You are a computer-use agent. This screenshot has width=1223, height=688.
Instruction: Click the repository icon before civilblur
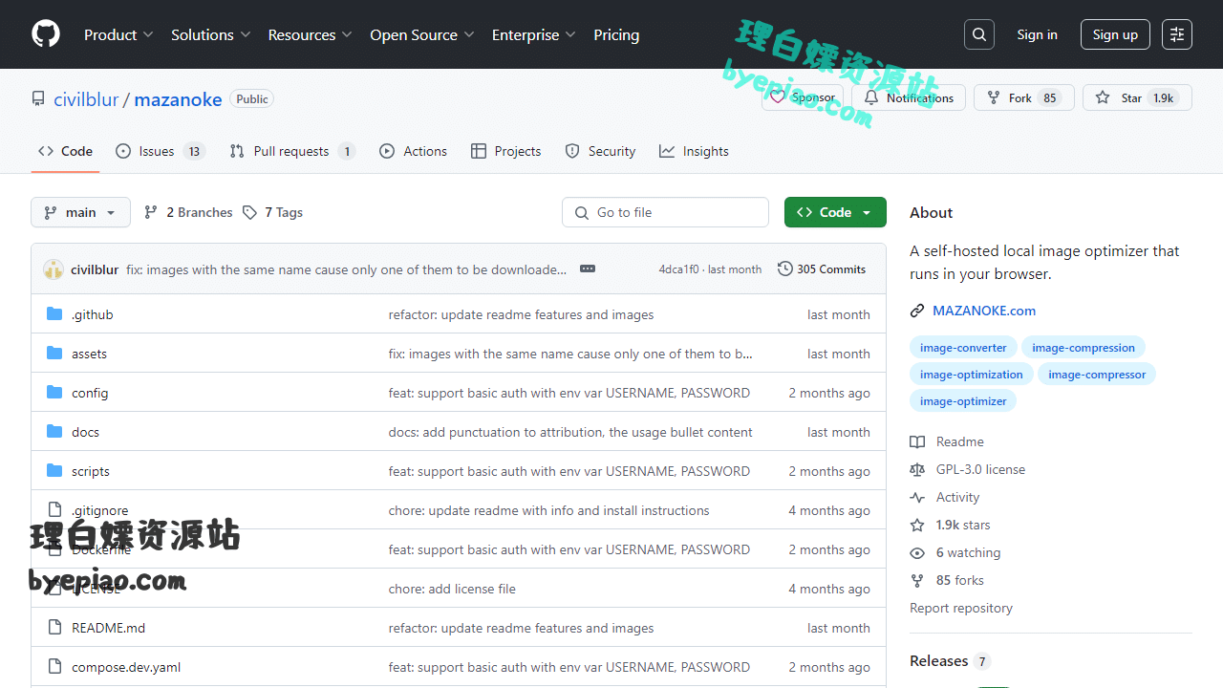tap(38, 98)
